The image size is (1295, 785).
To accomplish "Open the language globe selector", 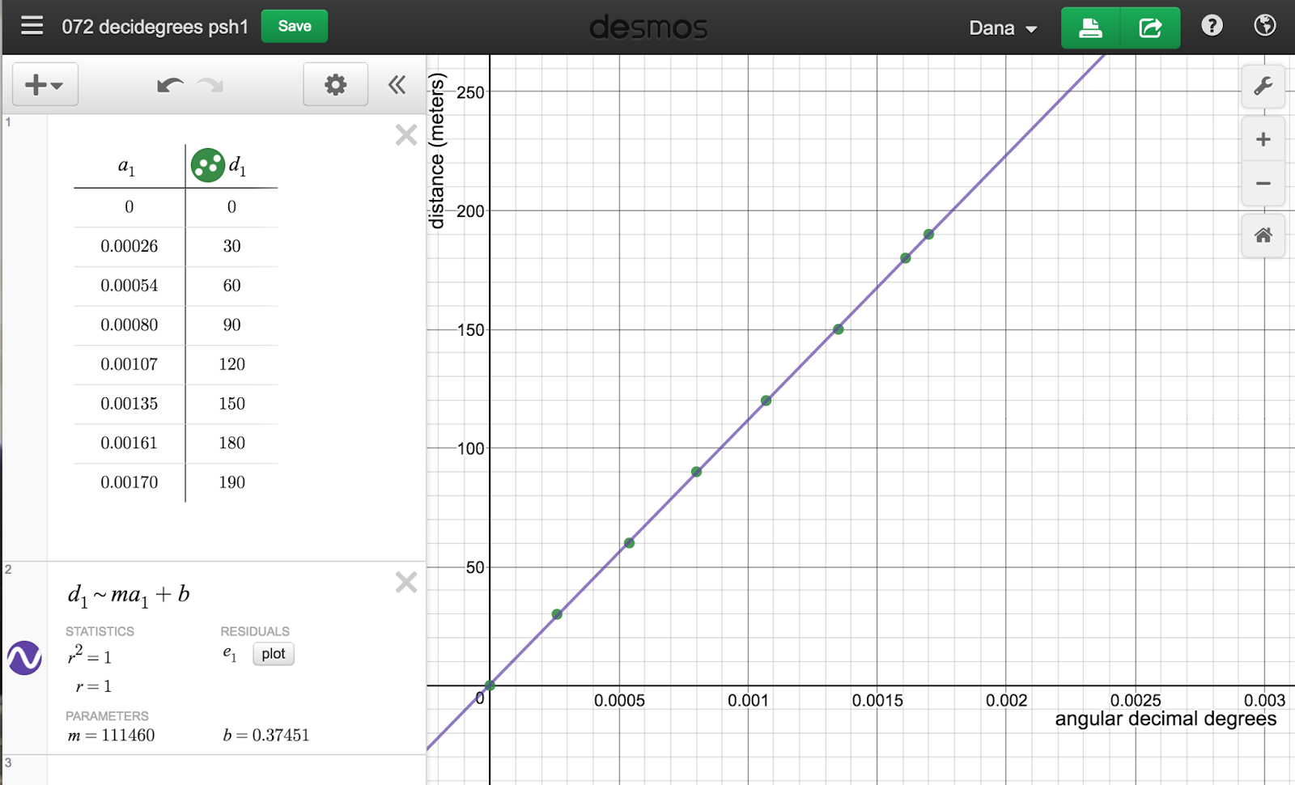I will pos(1267,27).
